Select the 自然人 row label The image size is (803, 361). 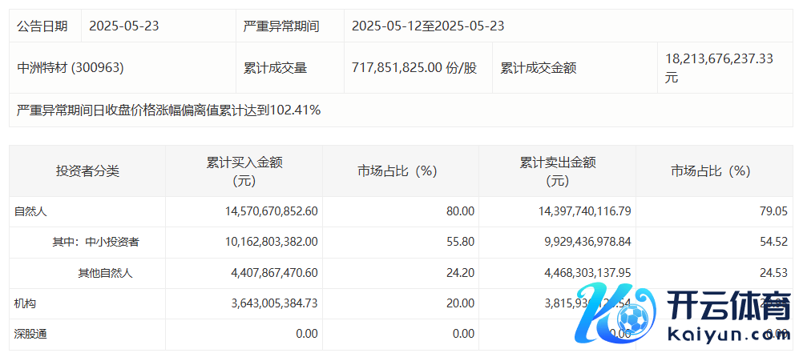click(x=31, y=211)
